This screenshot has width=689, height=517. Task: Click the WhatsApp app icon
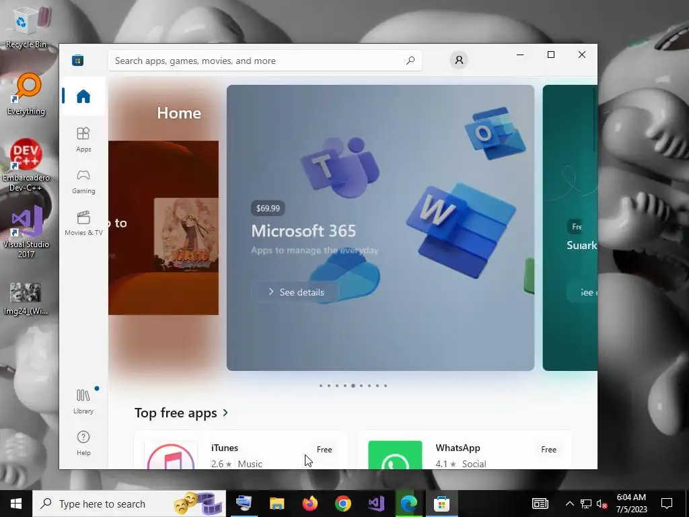395,456
